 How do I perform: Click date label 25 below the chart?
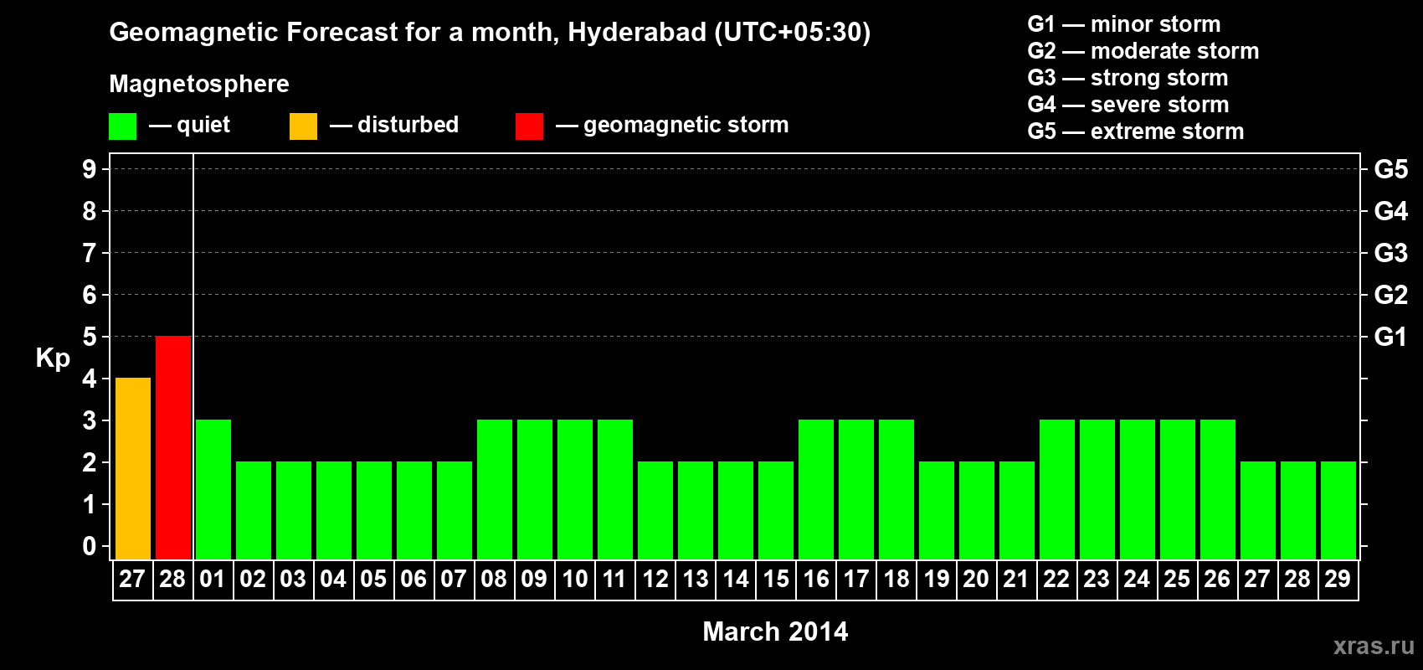click(1177, 579)
